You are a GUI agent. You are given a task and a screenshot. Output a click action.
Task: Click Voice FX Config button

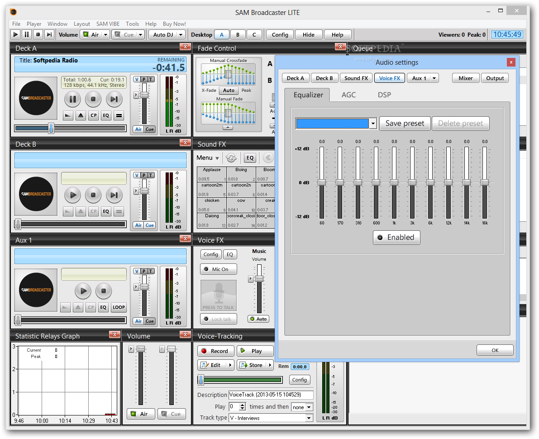211,254
